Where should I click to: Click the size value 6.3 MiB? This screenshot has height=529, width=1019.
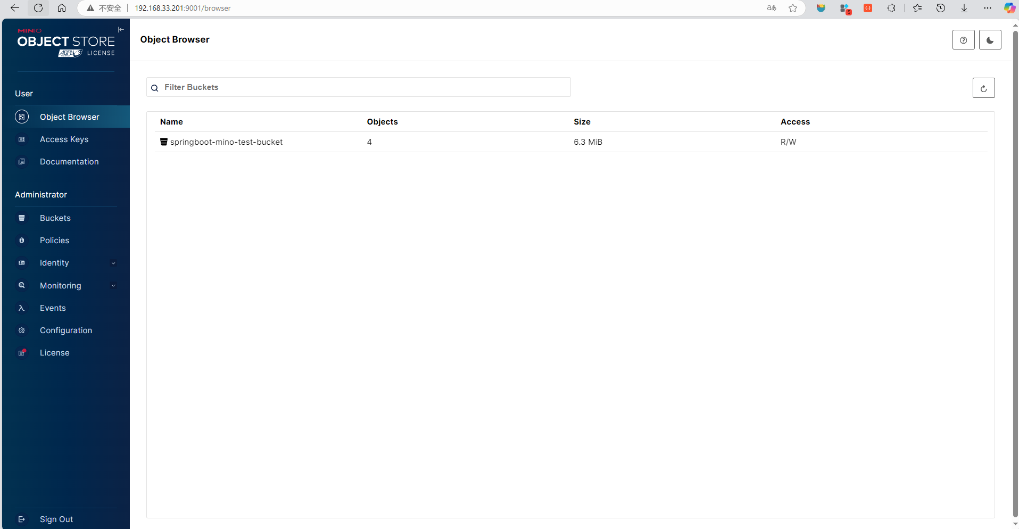(x=588, y=142)
